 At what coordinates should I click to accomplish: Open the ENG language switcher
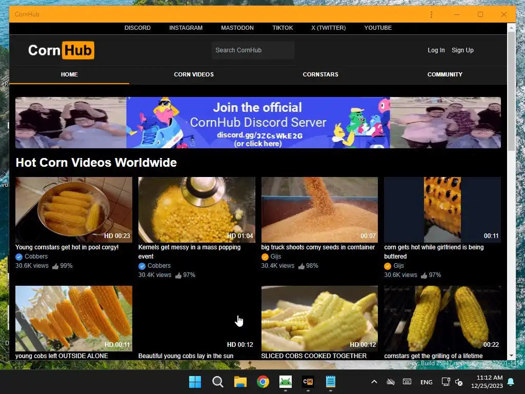point(426,382)
